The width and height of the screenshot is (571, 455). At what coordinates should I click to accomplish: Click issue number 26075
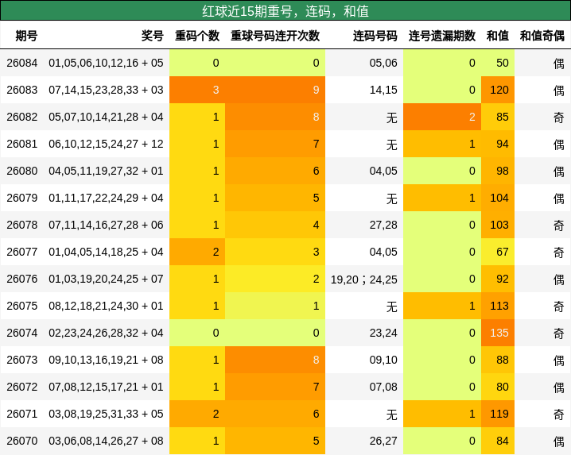(x=21, y=306)
